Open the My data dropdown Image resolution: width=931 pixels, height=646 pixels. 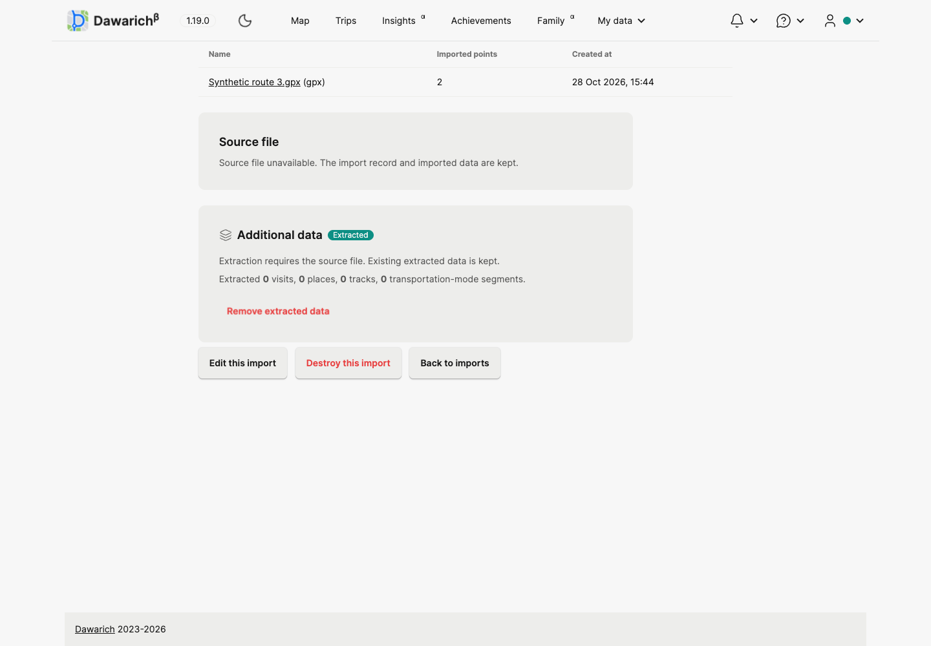tap(621, 21)
